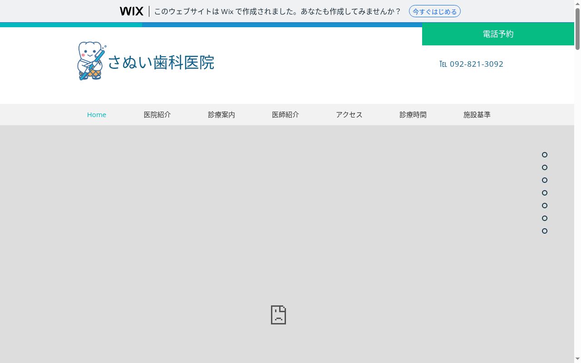Click the scrollbar down arrow
The height and width of the screenshot is (363, 581).
coord(577,359)
